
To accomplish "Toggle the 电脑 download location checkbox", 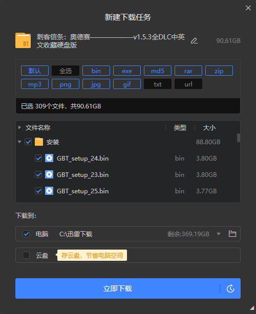I will pos(26,234).
